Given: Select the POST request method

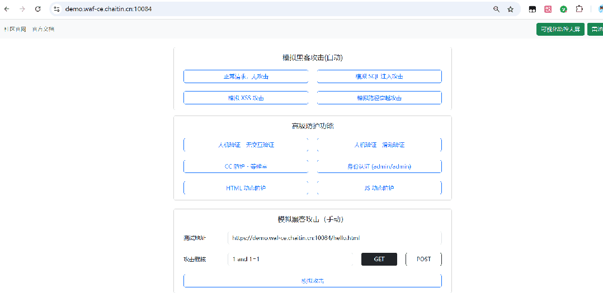Looking at the screenshot, I should (424, 260).
